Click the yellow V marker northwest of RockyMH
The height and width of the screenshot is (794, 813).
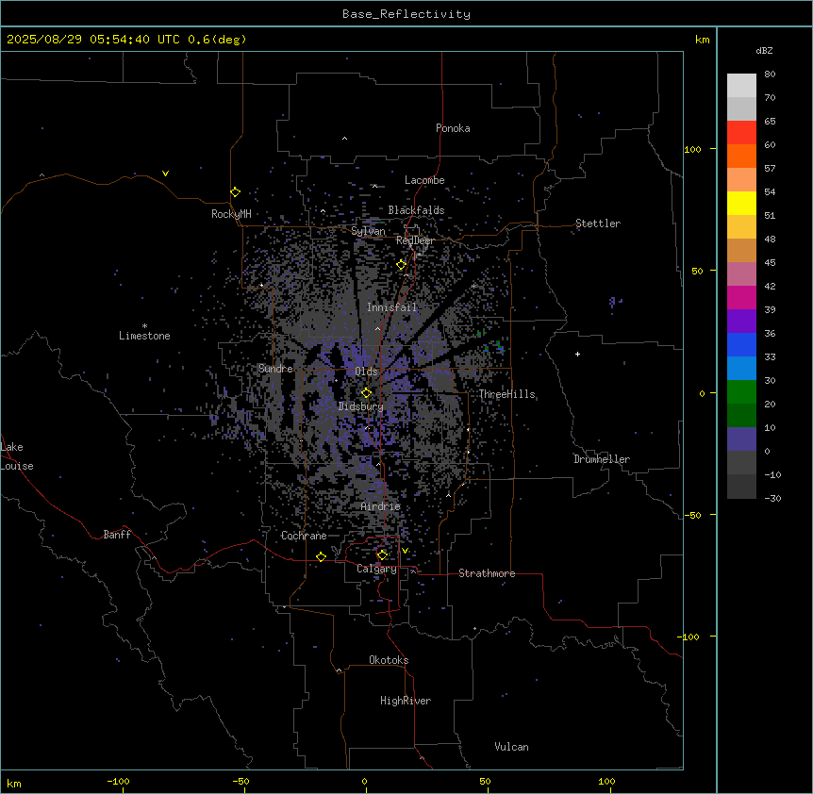coord(165,174)
